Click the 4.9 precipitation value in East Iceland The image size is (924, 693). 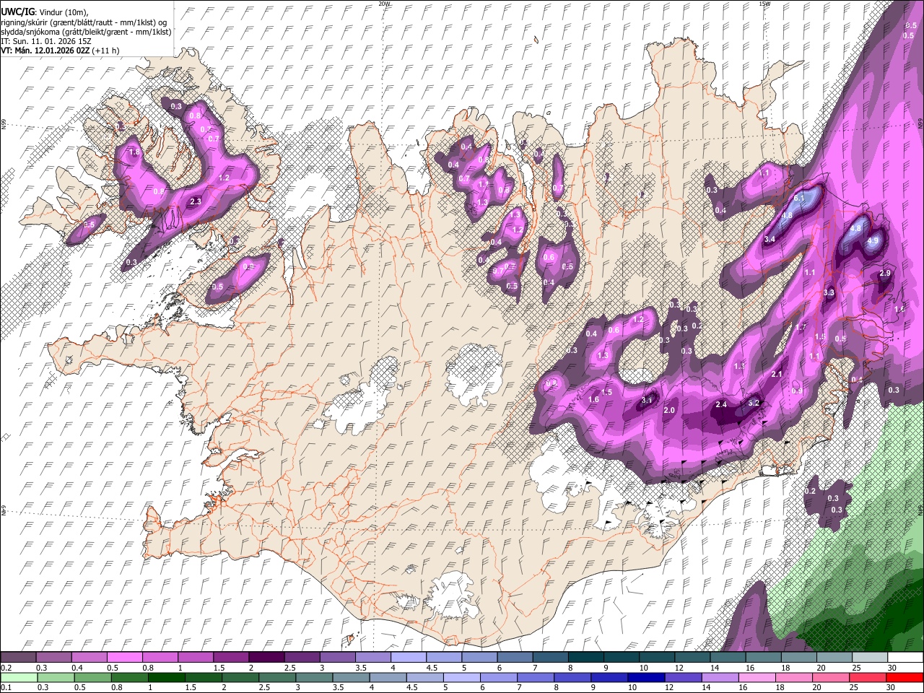click(x=873, y=241)
